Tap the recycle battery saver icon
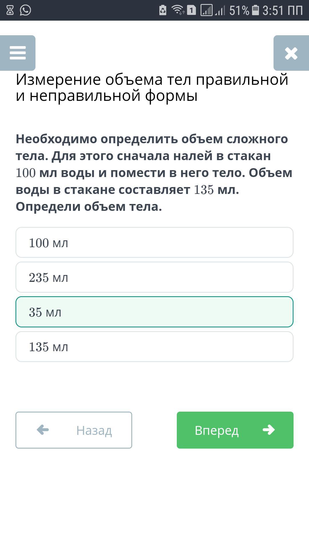Image resolution: width=309 pixels, height=550 pixels. (x=163, y=10)
